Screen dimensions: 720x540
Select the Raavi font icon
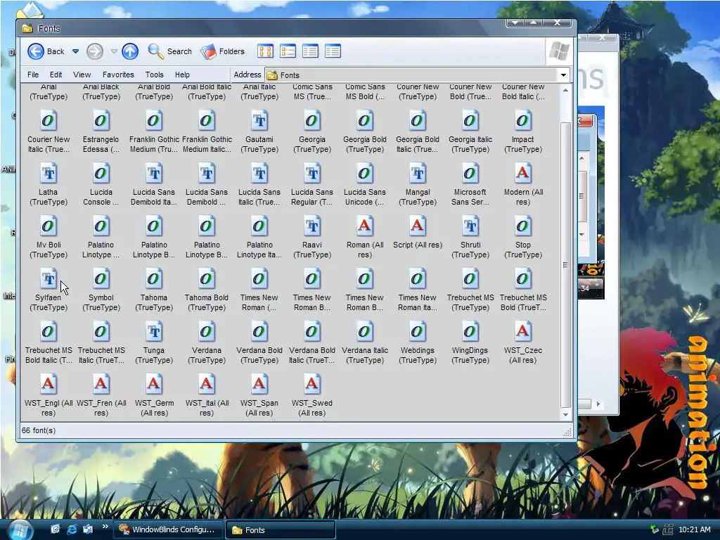[312, 226]
